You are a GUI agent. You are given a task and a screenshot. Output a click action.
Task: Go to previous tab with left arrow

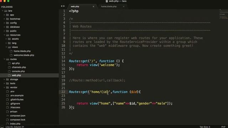[62, 6]
